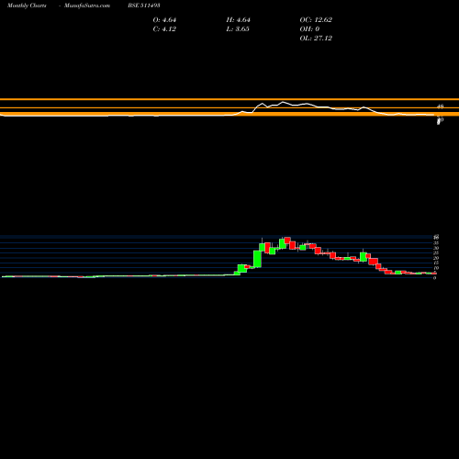The height and width of the screenshot is (459, 459).
Task: Click the 'BSE 511493' symbol text
Action: click(x=144, y=6)
